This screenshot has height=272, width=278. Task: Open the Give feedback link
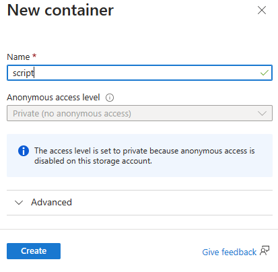[x=230, y=252]
